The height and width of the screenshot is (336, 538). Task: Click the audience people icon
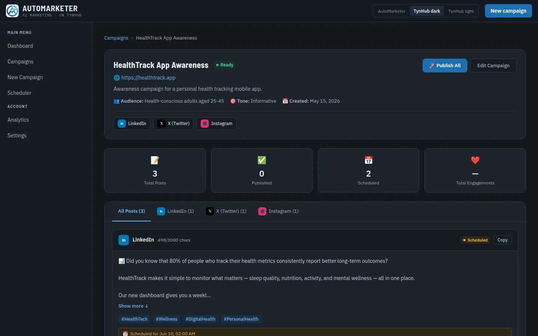[x=117, y=101]
